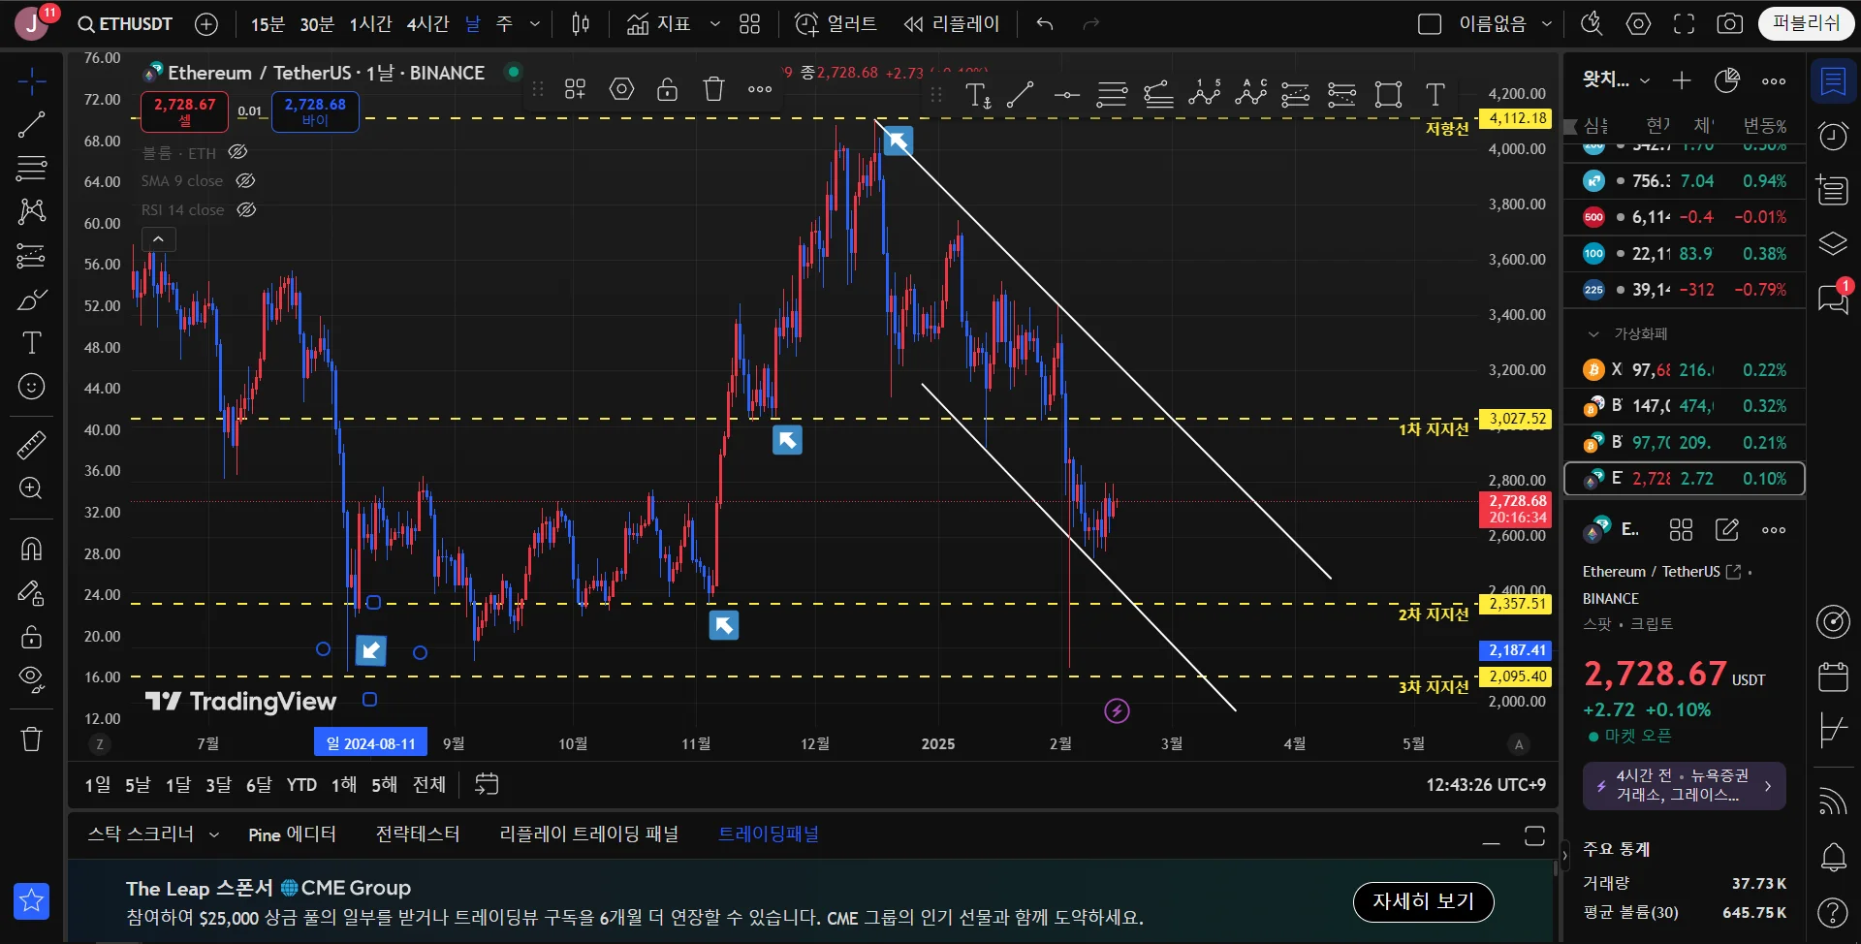
Task: Open notifications bell in right sidebar
Action: coord(1833,857)
